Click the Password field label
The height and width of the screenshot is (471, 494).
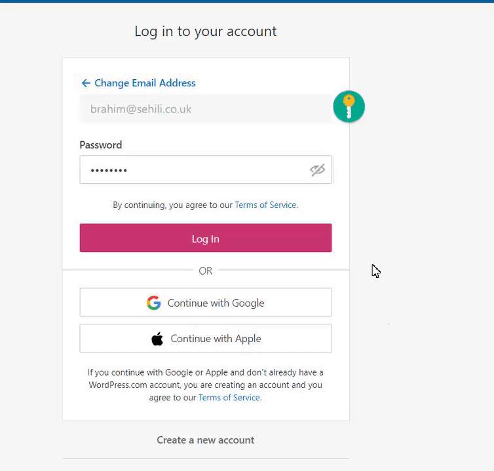(x=100, y=145)
